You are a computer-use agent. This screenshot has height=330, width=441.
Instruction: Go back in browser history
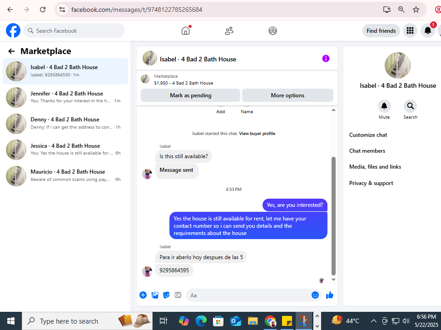point(10,10)
